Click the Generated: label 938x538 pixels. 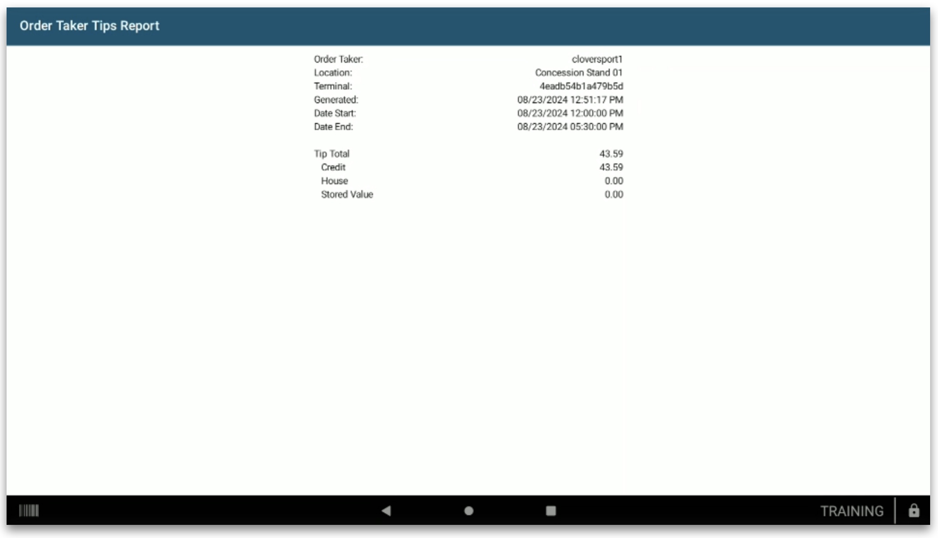(x=336, y=100)
